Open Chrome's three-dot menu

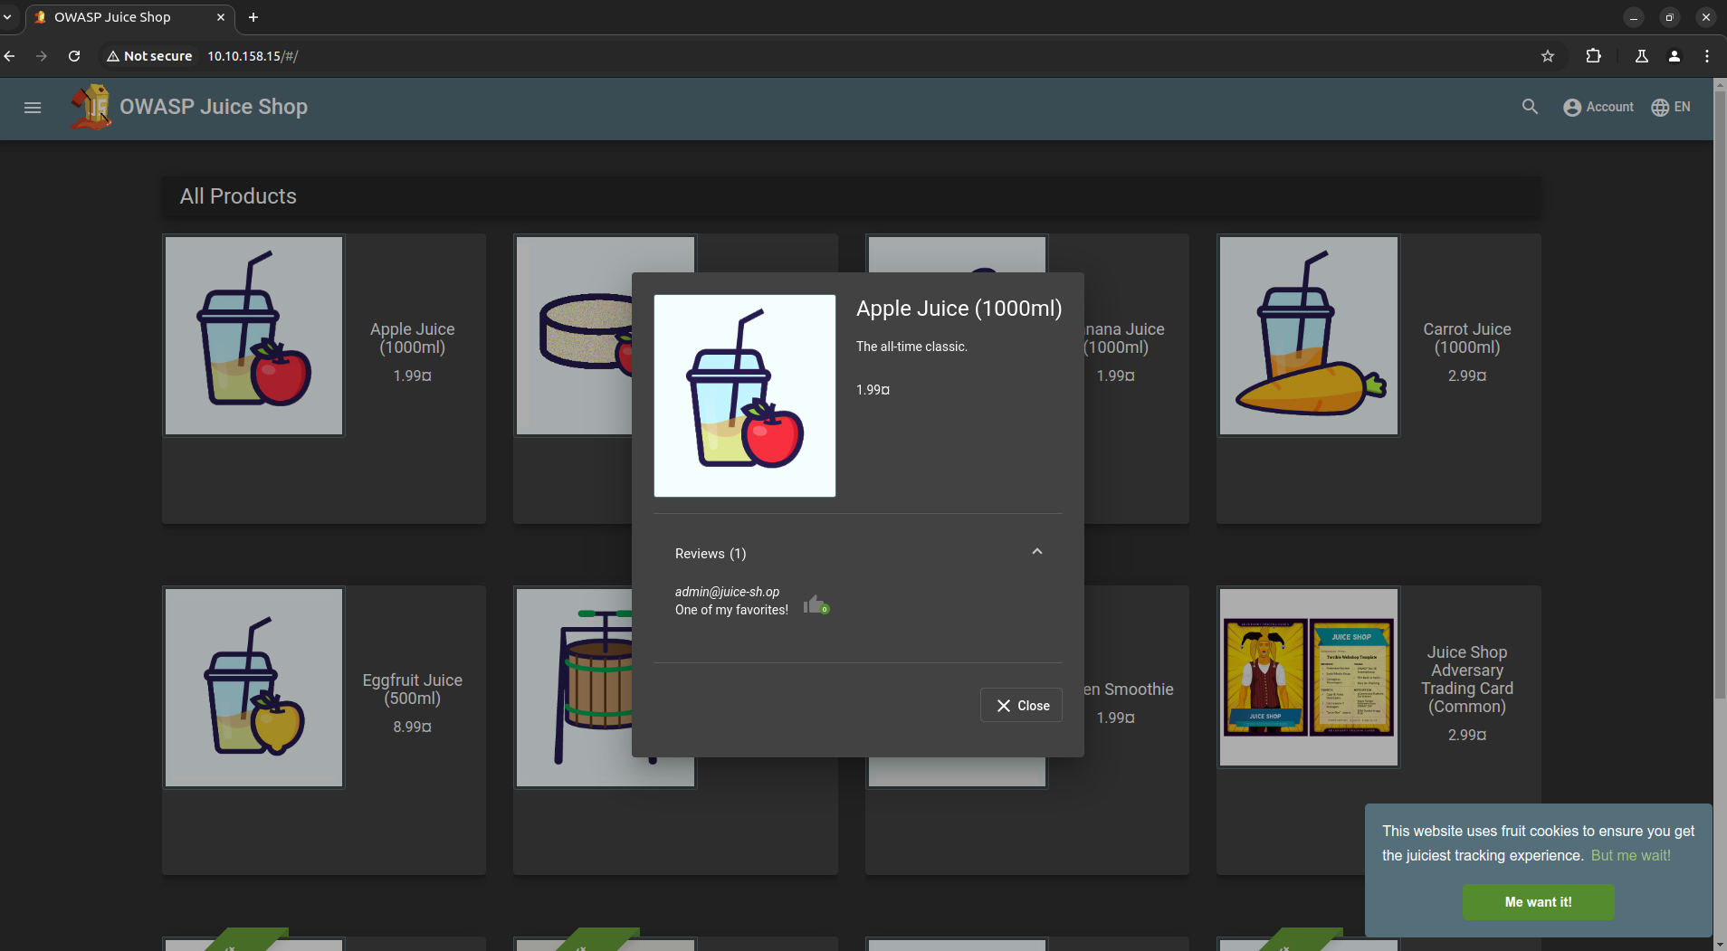1707,56
